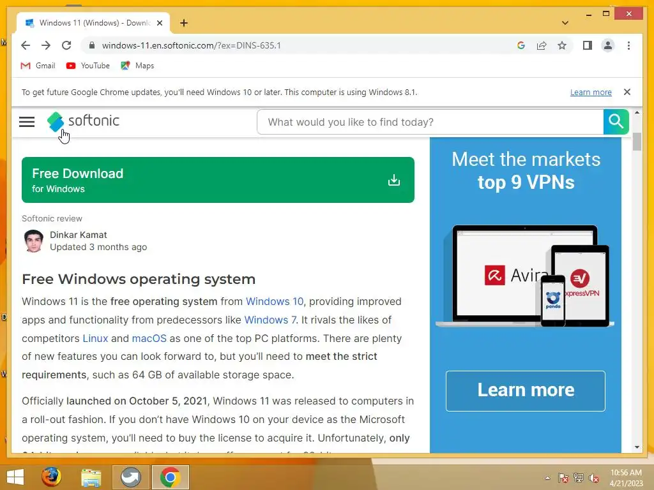654x490 pixels.
Task: Click the Google icon in address bar
Action: (521, 45)
